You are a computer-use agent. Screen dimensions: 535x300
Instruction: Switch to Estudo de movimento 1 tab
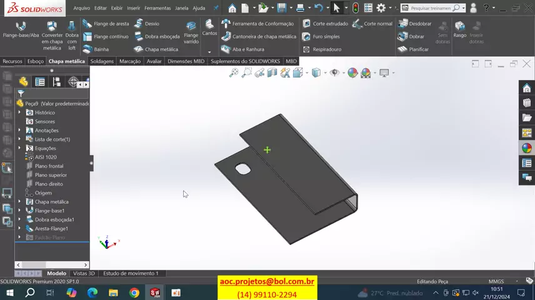coord(131,273)
